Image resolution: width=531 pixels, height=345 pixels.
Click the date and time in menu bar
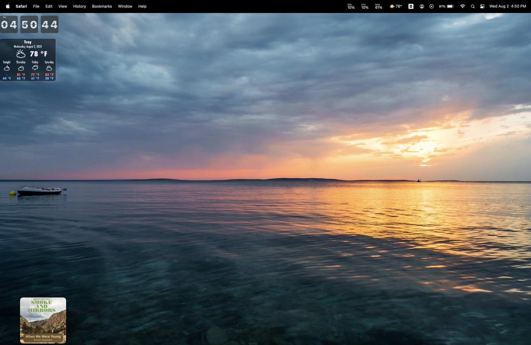coord(507,6)
